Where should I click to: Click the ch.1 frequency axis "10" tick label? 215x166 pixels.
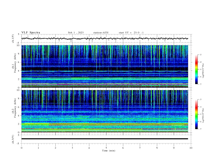point(18,45)
